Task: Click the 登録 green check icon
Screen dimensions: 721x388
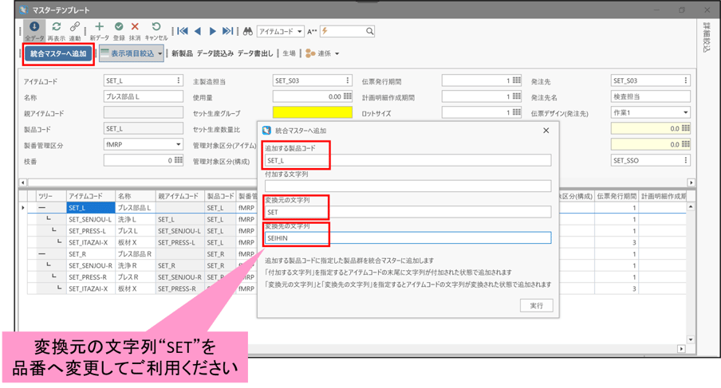Action: coord(119,27)
